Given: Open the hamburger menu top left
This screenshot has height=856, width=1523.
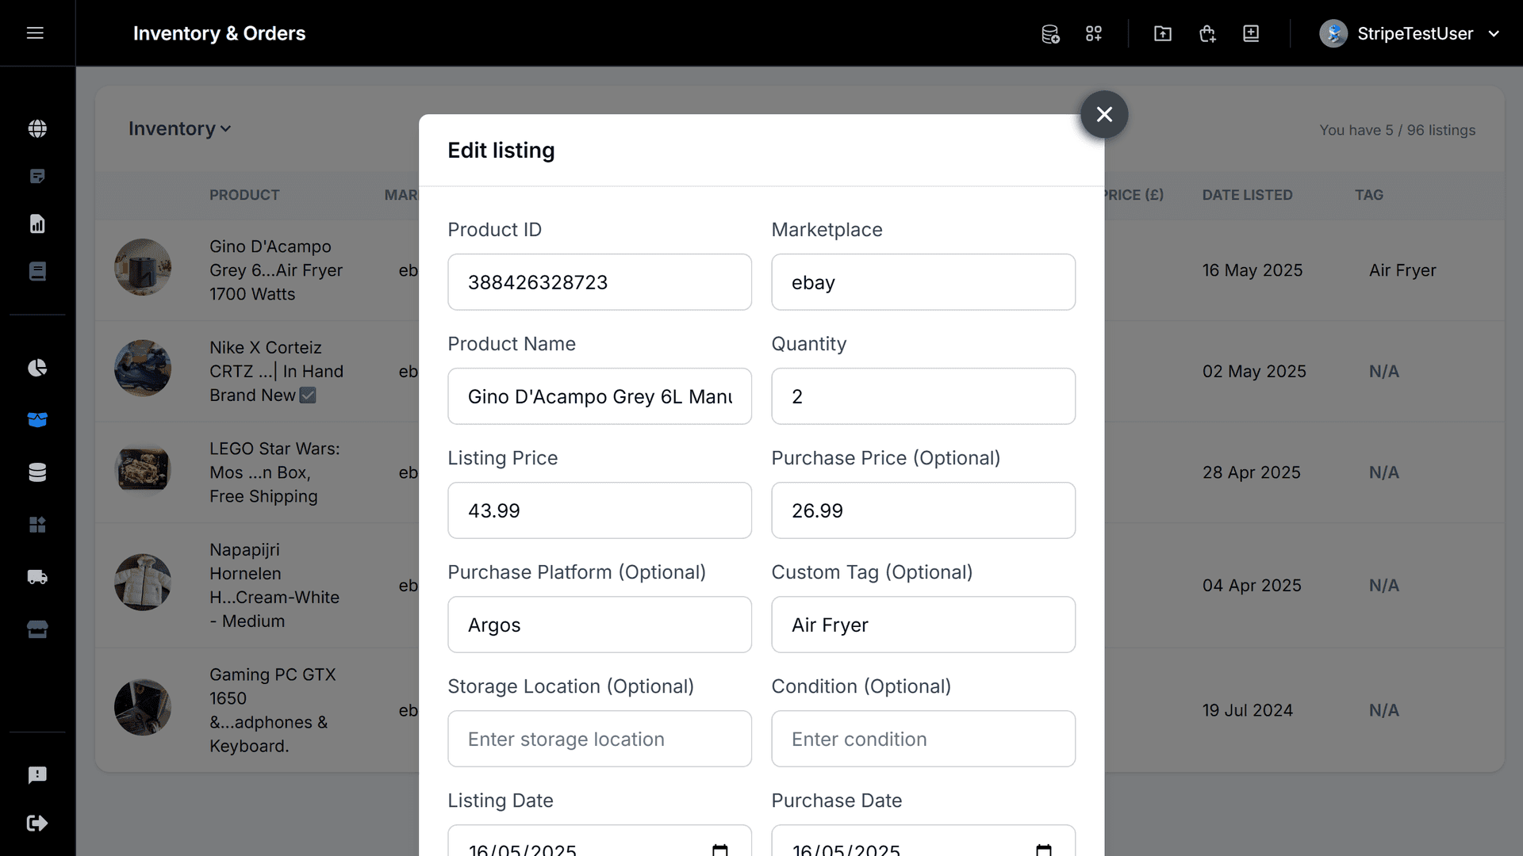Looking at the screenshot, I should pos(36,33).
